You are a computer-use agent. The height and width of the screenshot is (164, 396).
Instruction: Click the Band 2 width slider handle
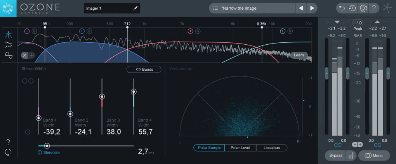[x=70, y=114]
